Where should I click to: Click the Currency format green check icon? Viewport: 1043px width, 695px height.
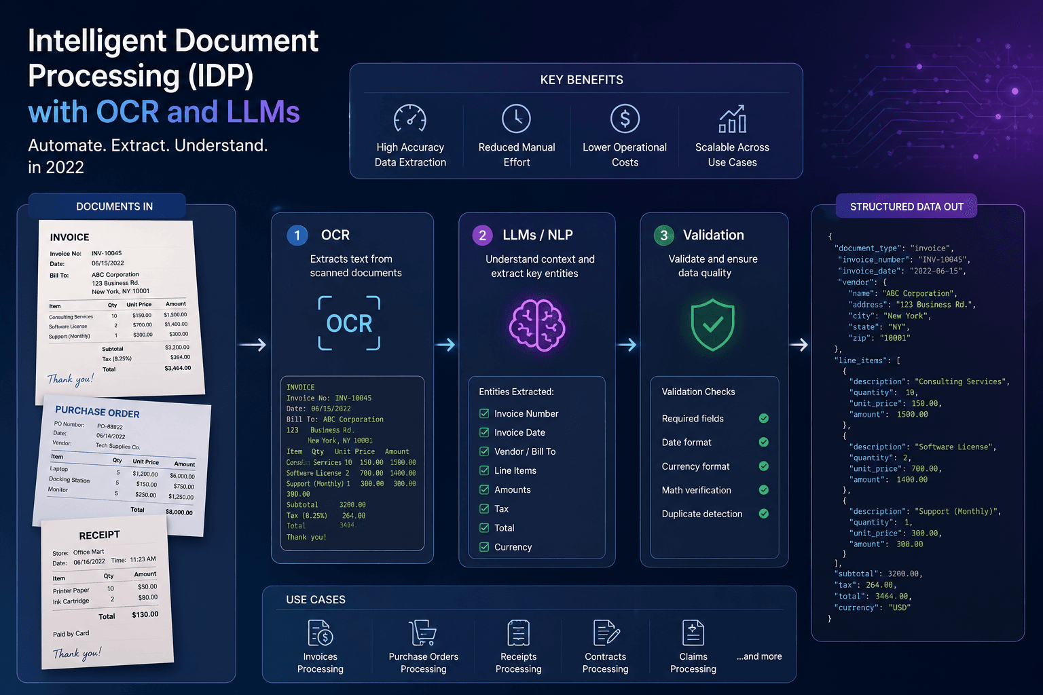coord(764,466)
